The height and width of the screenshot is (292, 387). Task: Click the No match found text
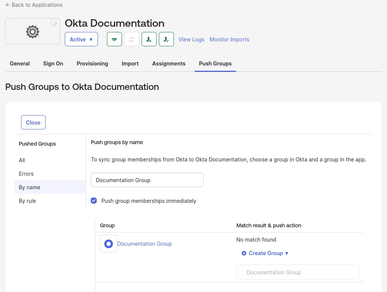256,240
